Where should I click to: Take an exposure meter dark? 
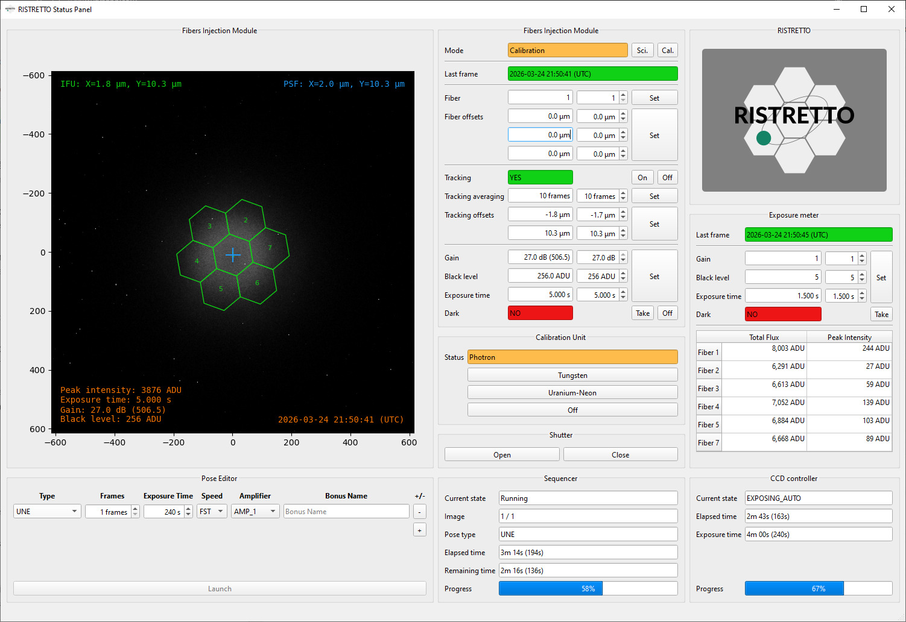[881, 314]
